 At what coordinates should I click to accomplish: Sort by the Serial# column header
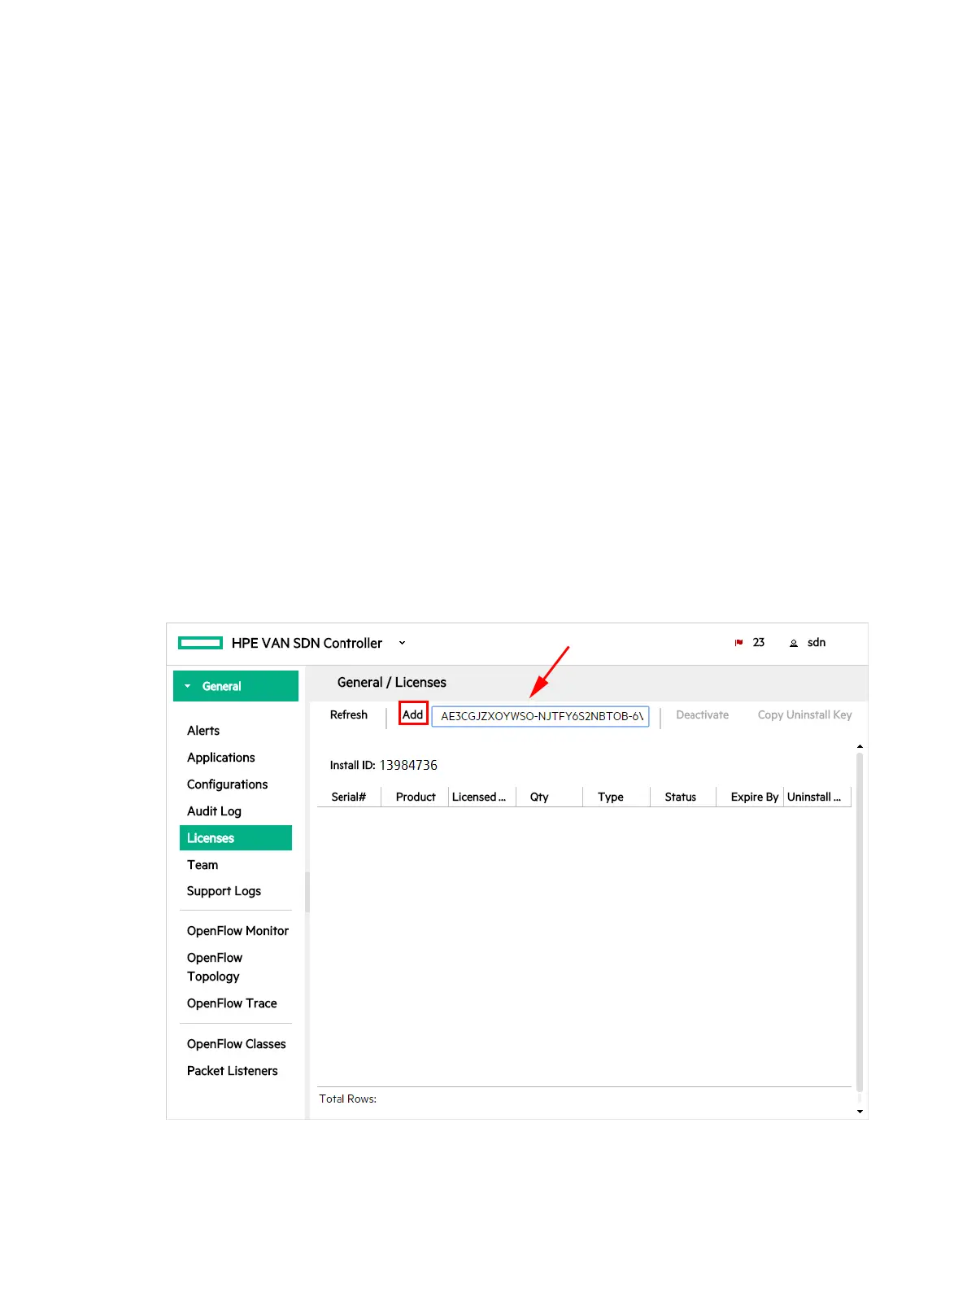[349, 797]
